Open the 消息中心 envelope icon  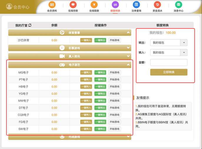point(178,5)
